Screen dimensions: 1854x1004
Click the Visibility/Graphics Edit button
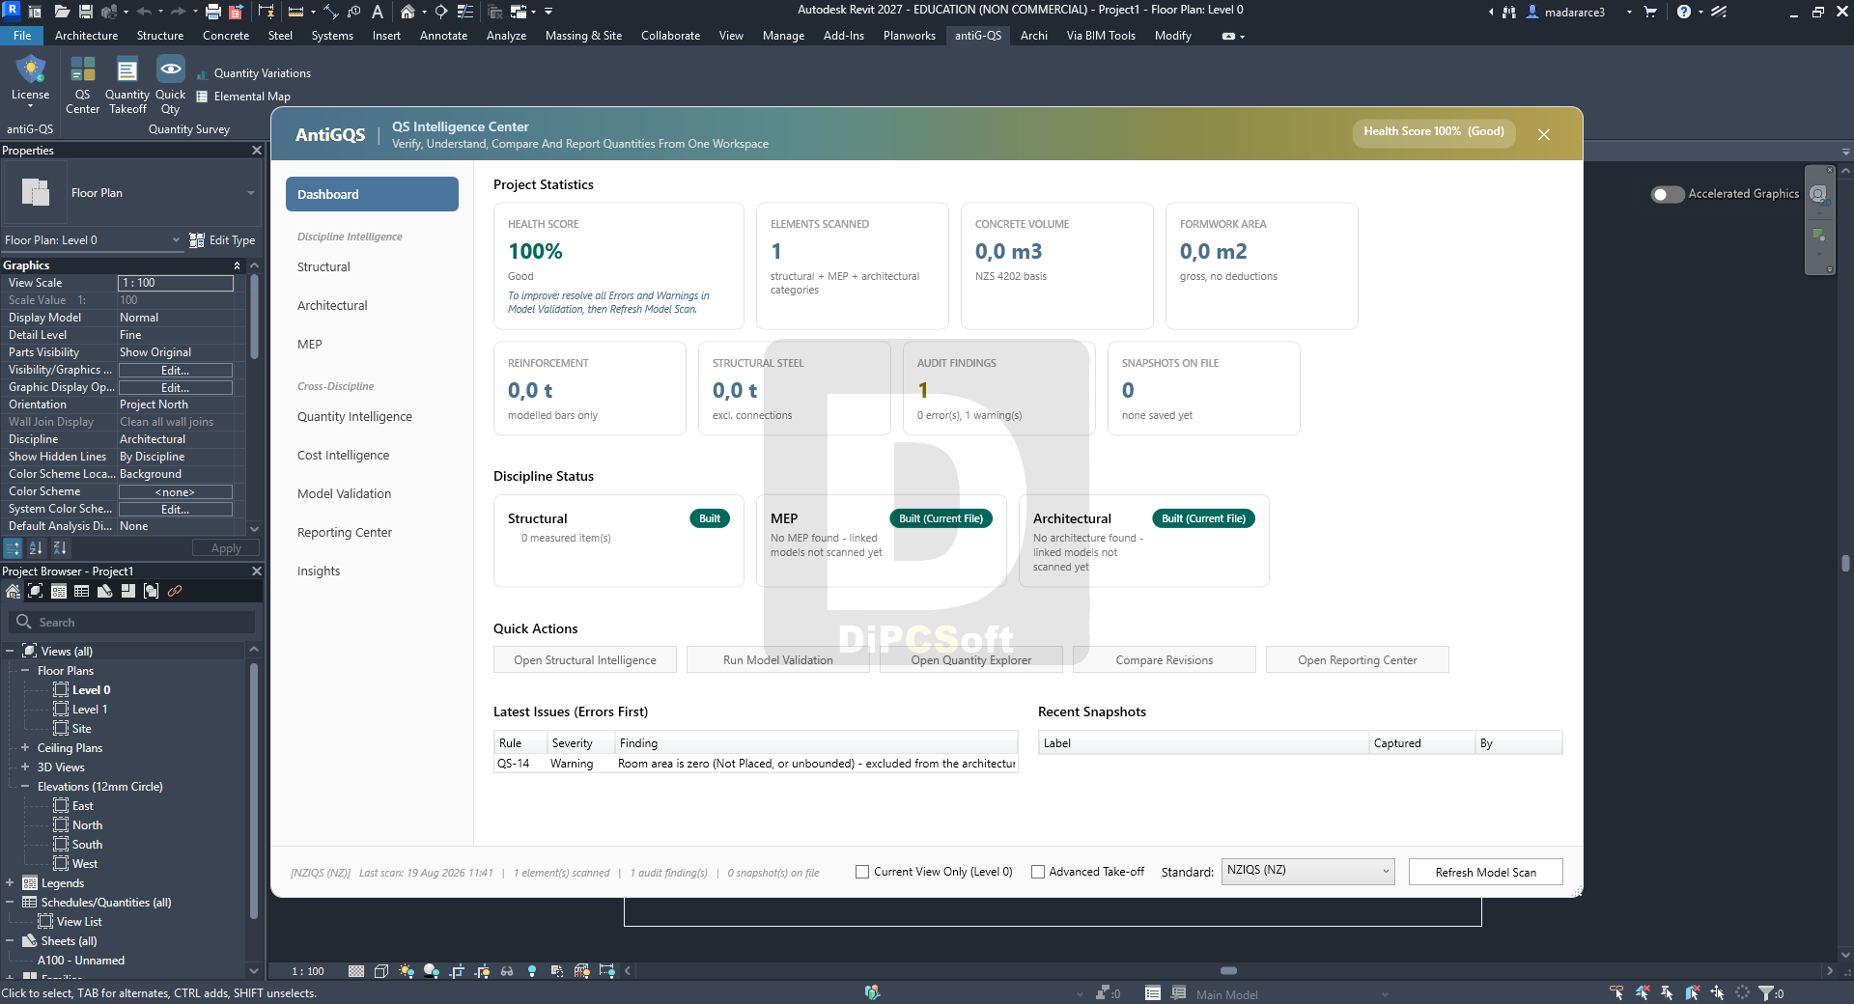tap(176, 371)
